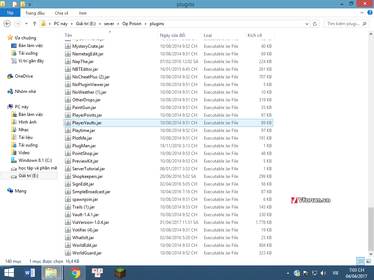Click the vertical scrollbar thumb
Image resolution: width=374 pixels, height=280 pixels.
(371, 229)
